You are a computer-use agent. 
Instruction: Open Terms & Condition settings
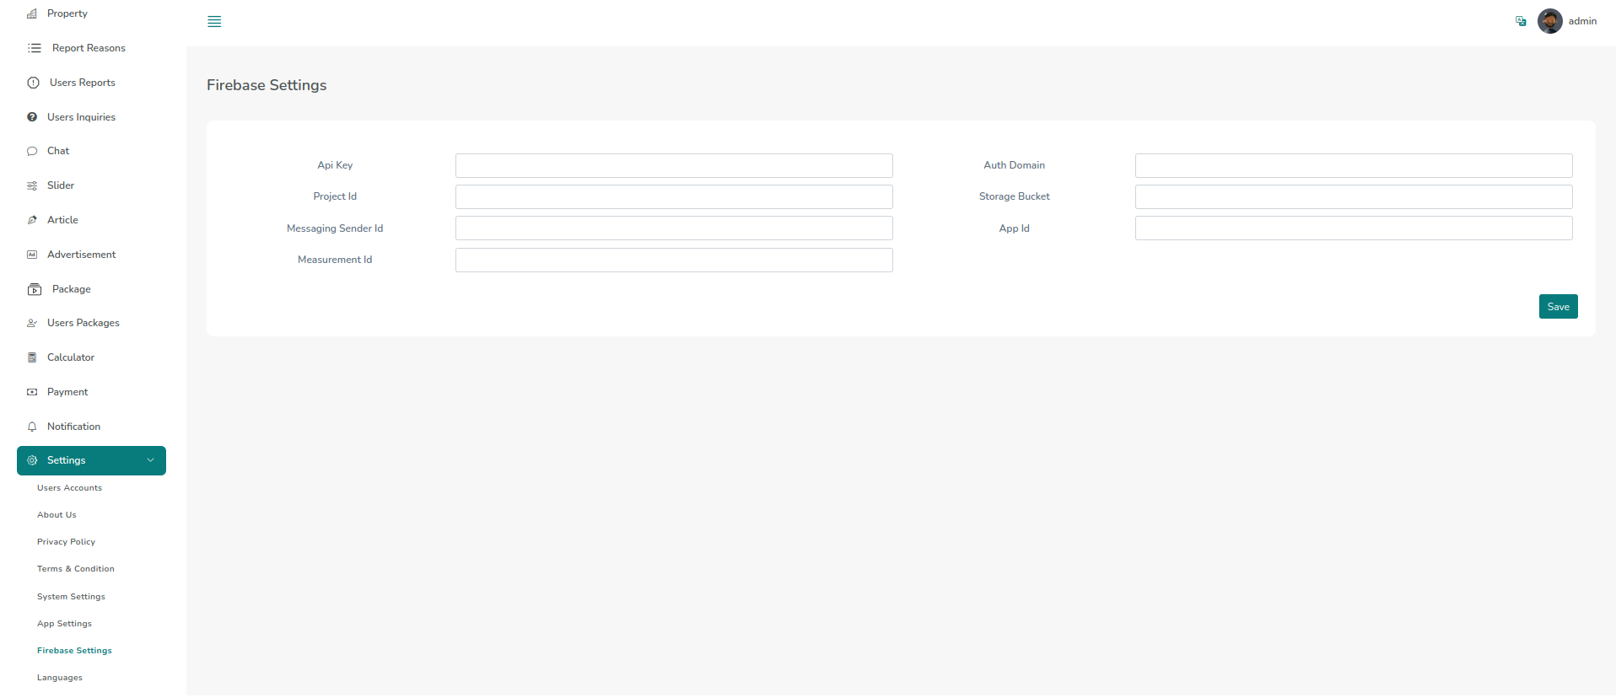click(76, 569)
